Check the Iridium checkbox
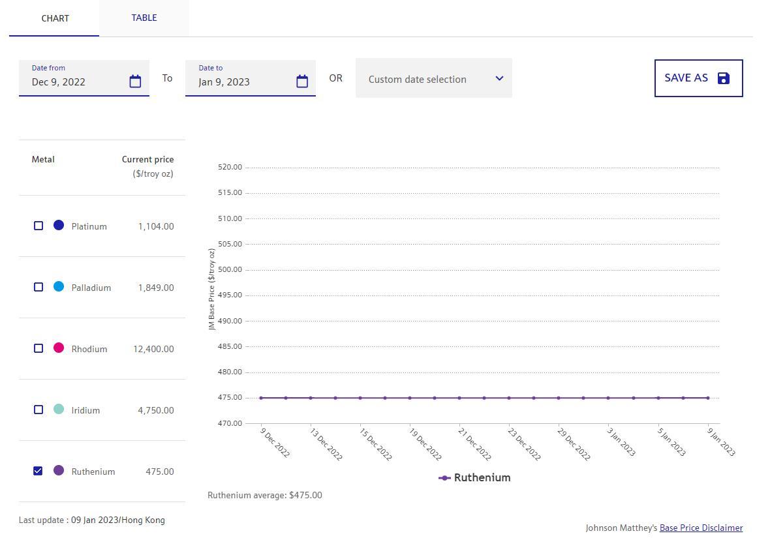Viewport: 770px width, 540px height. [x=38, y=410]
